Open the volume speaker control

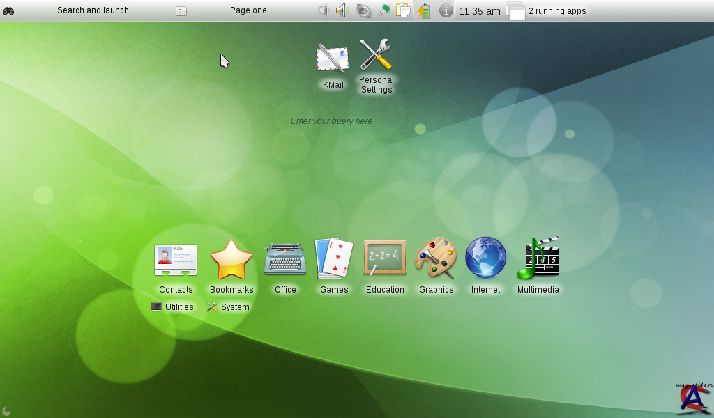pos(342,10)
